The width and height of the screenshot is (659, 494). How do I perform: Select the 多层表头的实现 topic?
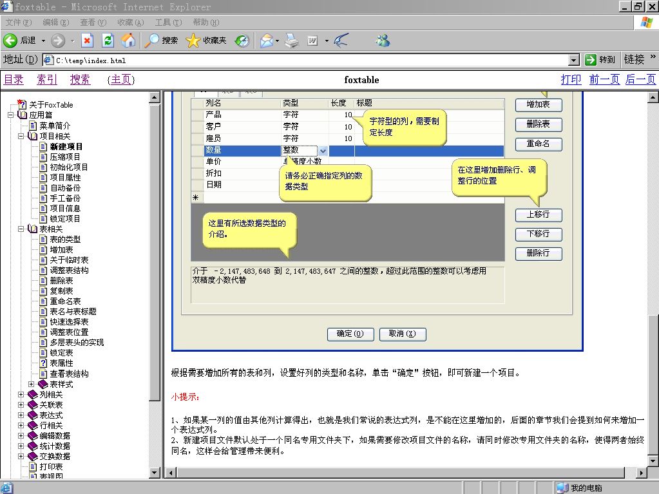(77, 343)
